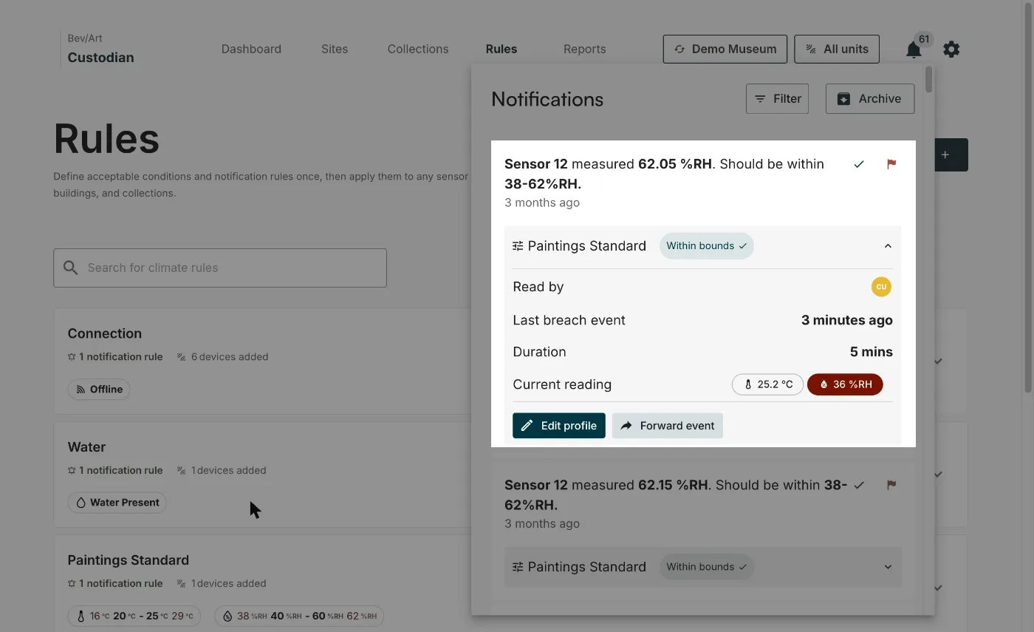Click the '5 mins' duration value
The image size is (1034, 632).
click(x=871, y=352)
